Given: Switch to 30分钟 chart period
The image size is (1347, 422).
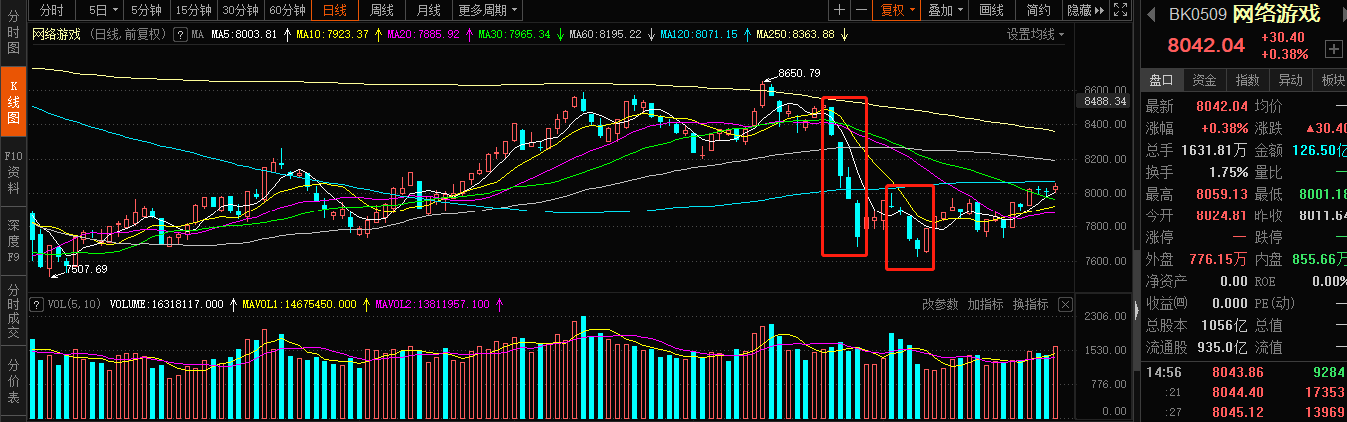Looking at the screenshot, I should coord(240,10).
